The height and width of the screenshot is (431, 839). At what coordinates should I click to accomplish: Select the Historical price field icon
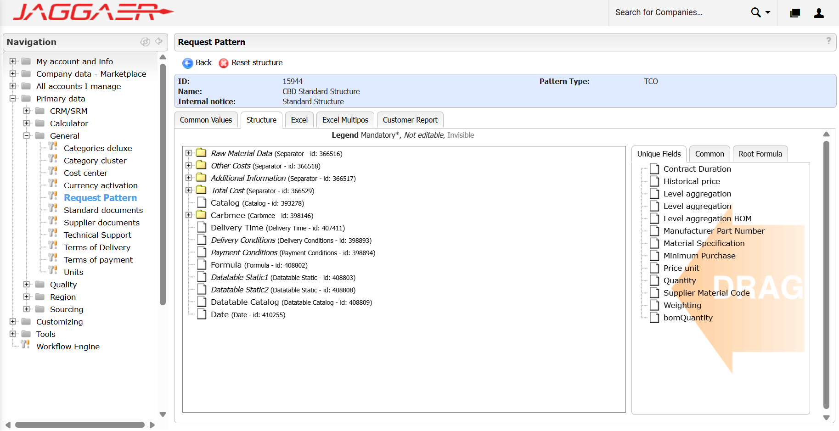654,181
